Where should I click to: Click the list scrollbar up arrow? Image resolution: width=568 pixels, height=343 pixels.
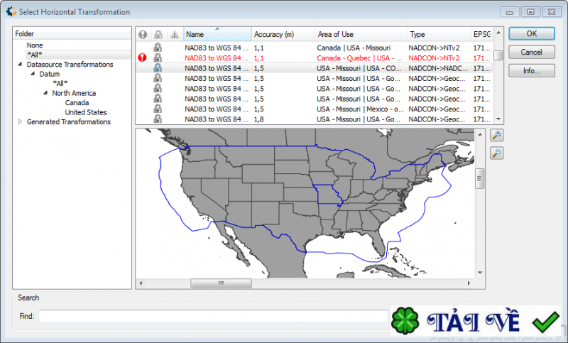point(498,33)
